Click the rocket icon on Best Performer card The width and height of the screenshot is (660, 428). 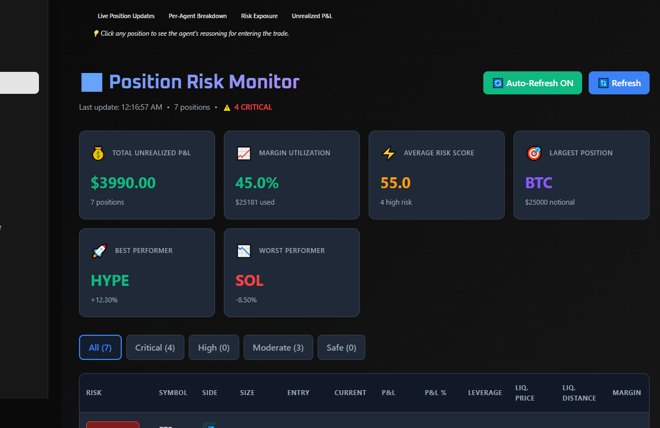coord(99,251)
